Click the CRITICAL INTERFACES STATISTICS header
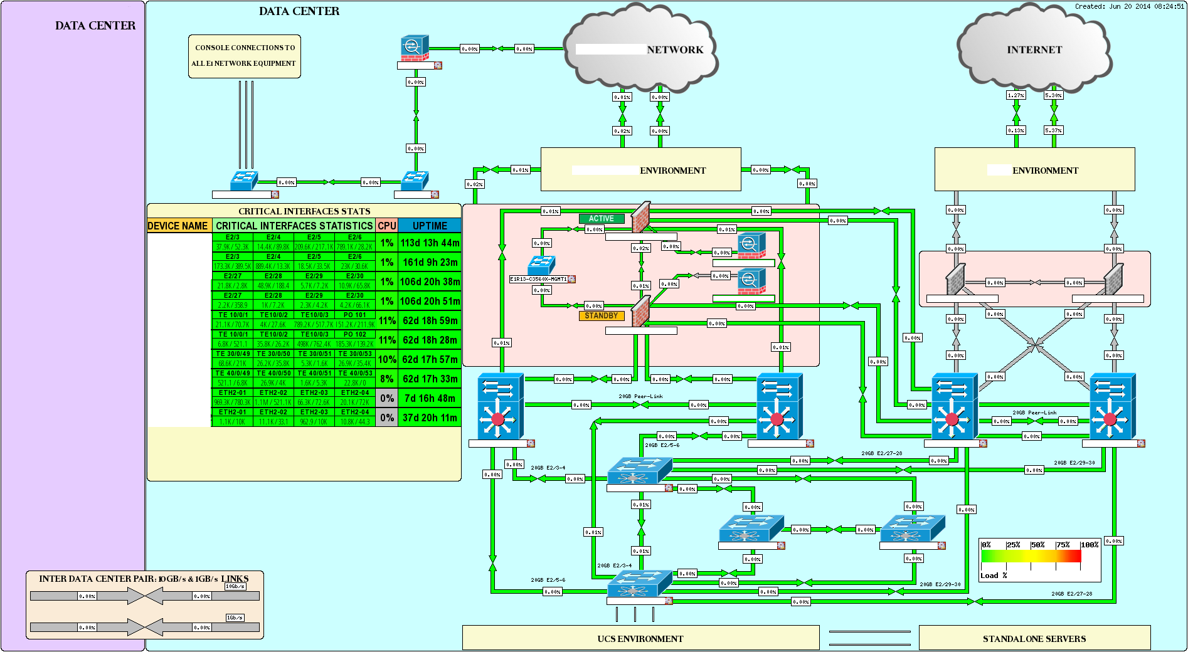The image size is (1188, 652). pos(294,226)
